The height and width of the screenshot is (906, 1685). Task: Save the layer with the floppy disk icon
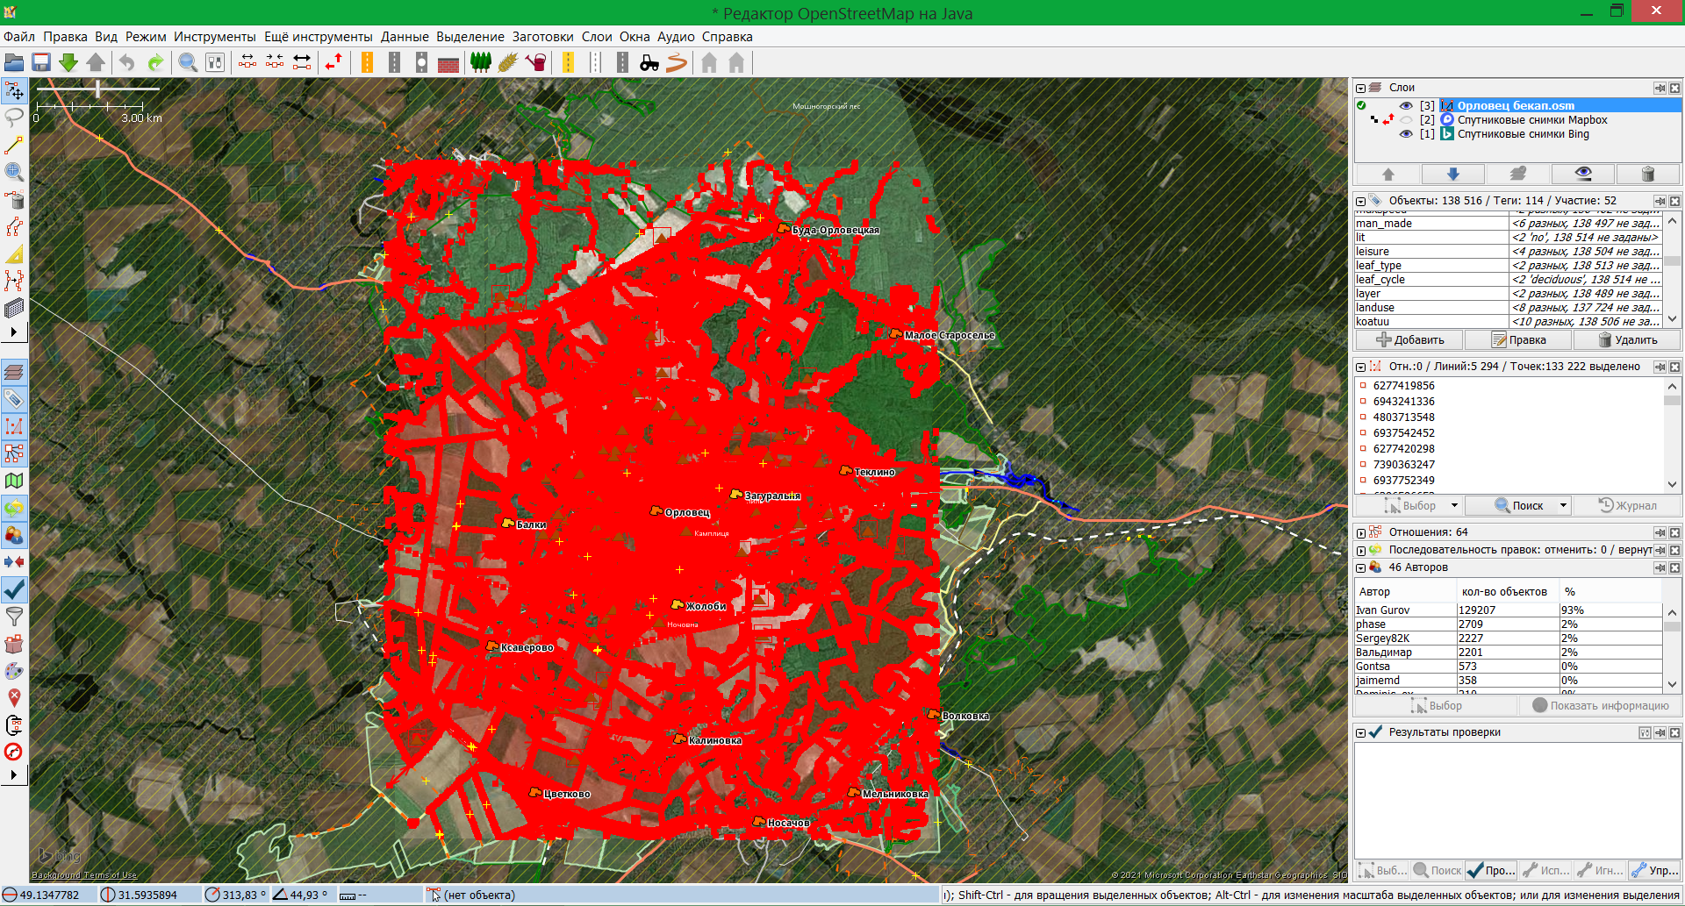pyautogui.click(x=41, y=62)
